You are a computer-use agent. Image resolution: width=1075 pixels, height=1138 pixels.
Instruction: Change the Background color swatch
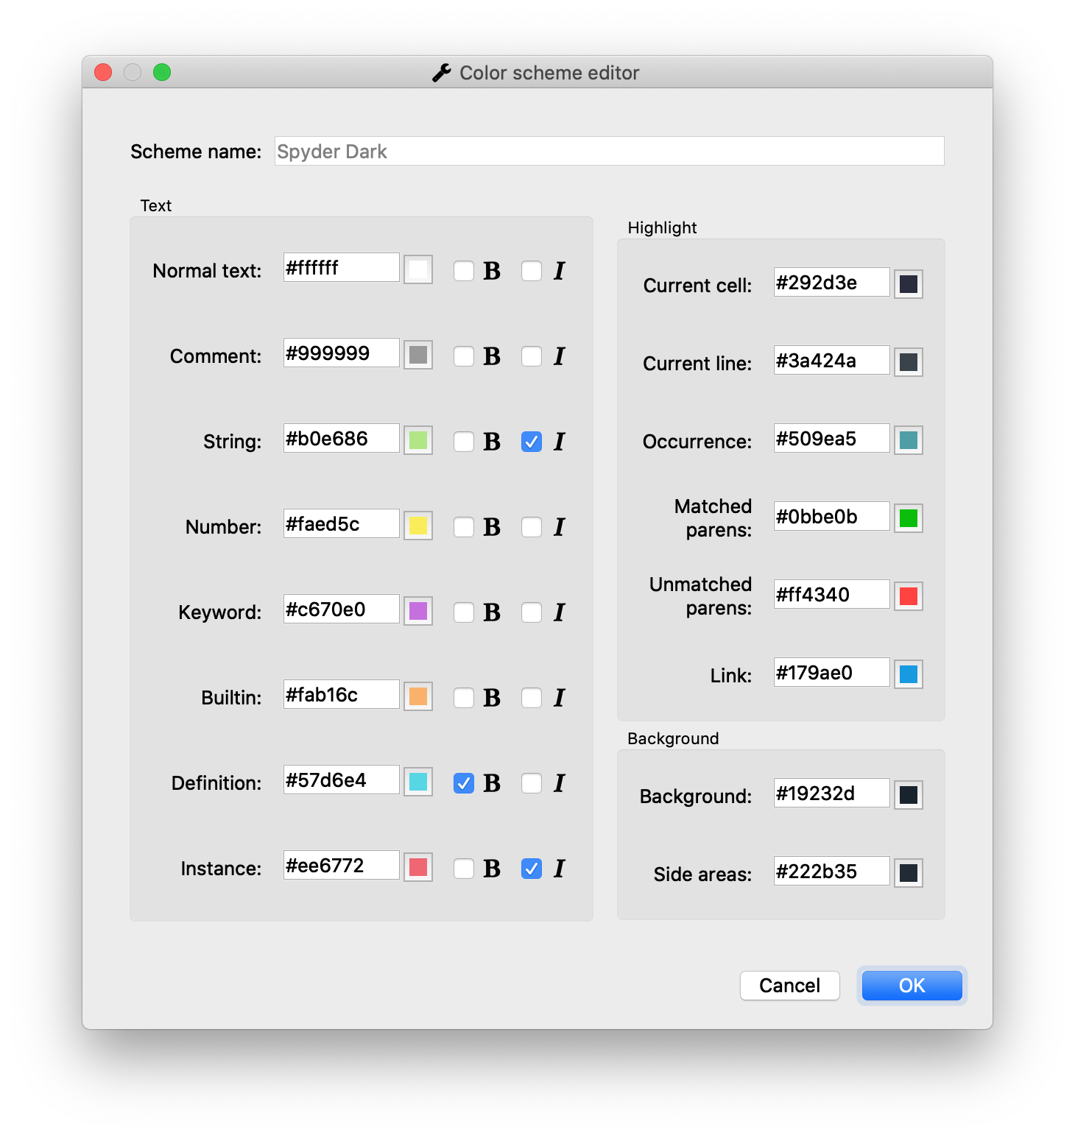[908, 795]
